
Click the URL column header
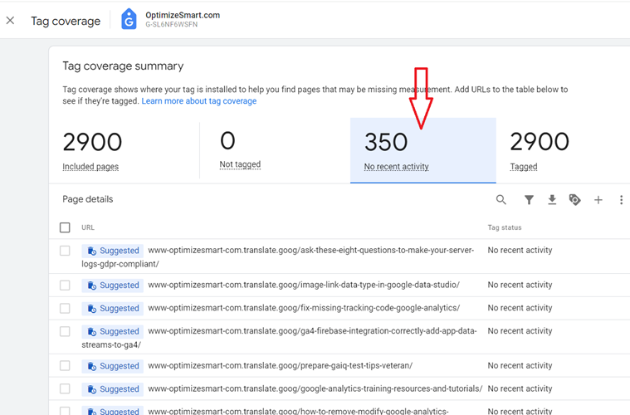point(88,227)
